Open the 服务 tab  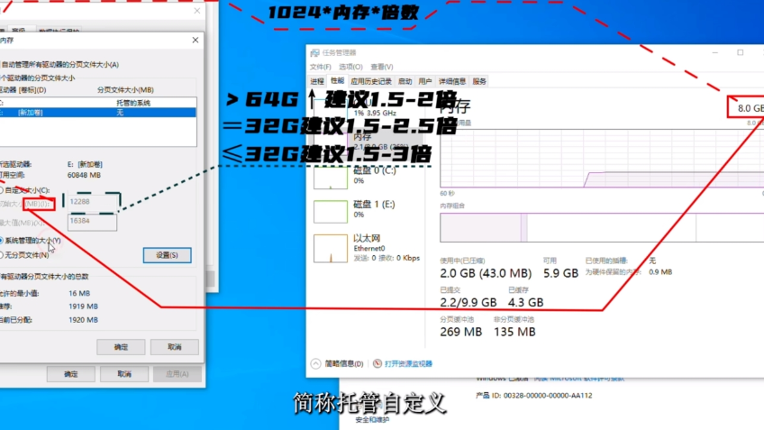479,81
